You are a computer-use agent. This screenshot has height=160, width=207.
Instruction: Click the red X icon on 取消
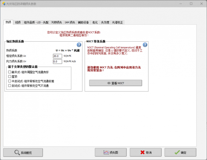(x=142, y=152)
